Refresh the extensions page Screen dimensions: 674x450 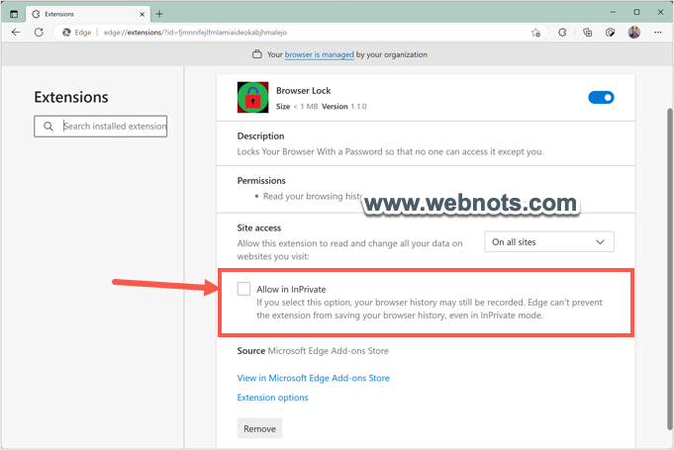(x=39, y=32)
